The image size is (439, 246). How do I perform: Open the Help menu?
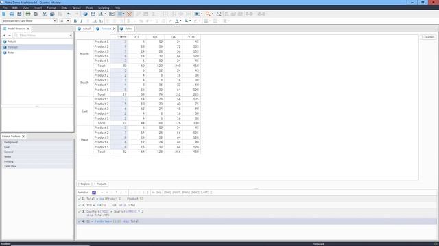tap(117, 8)
